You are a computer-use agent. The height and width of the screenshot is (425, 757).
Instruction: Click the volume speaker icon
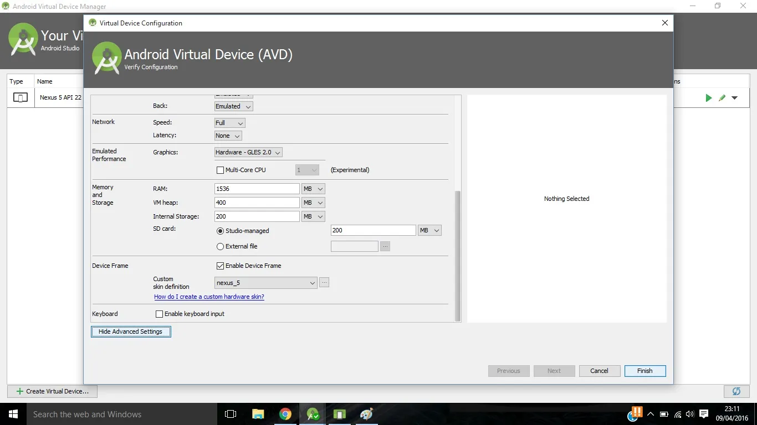click(690, 414)
